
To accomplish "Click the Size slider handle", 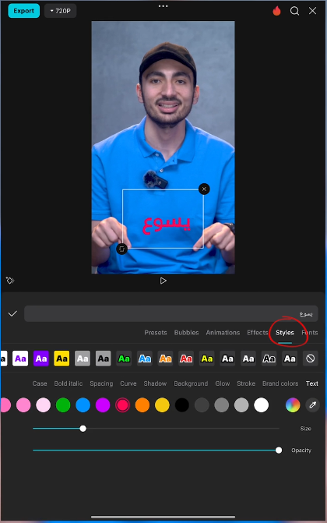I will (x=83, y=429).
